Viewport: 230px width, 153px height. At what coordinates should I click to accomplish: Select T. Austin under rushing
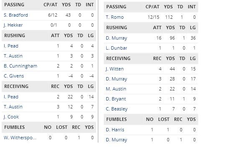tap(13, 56)
